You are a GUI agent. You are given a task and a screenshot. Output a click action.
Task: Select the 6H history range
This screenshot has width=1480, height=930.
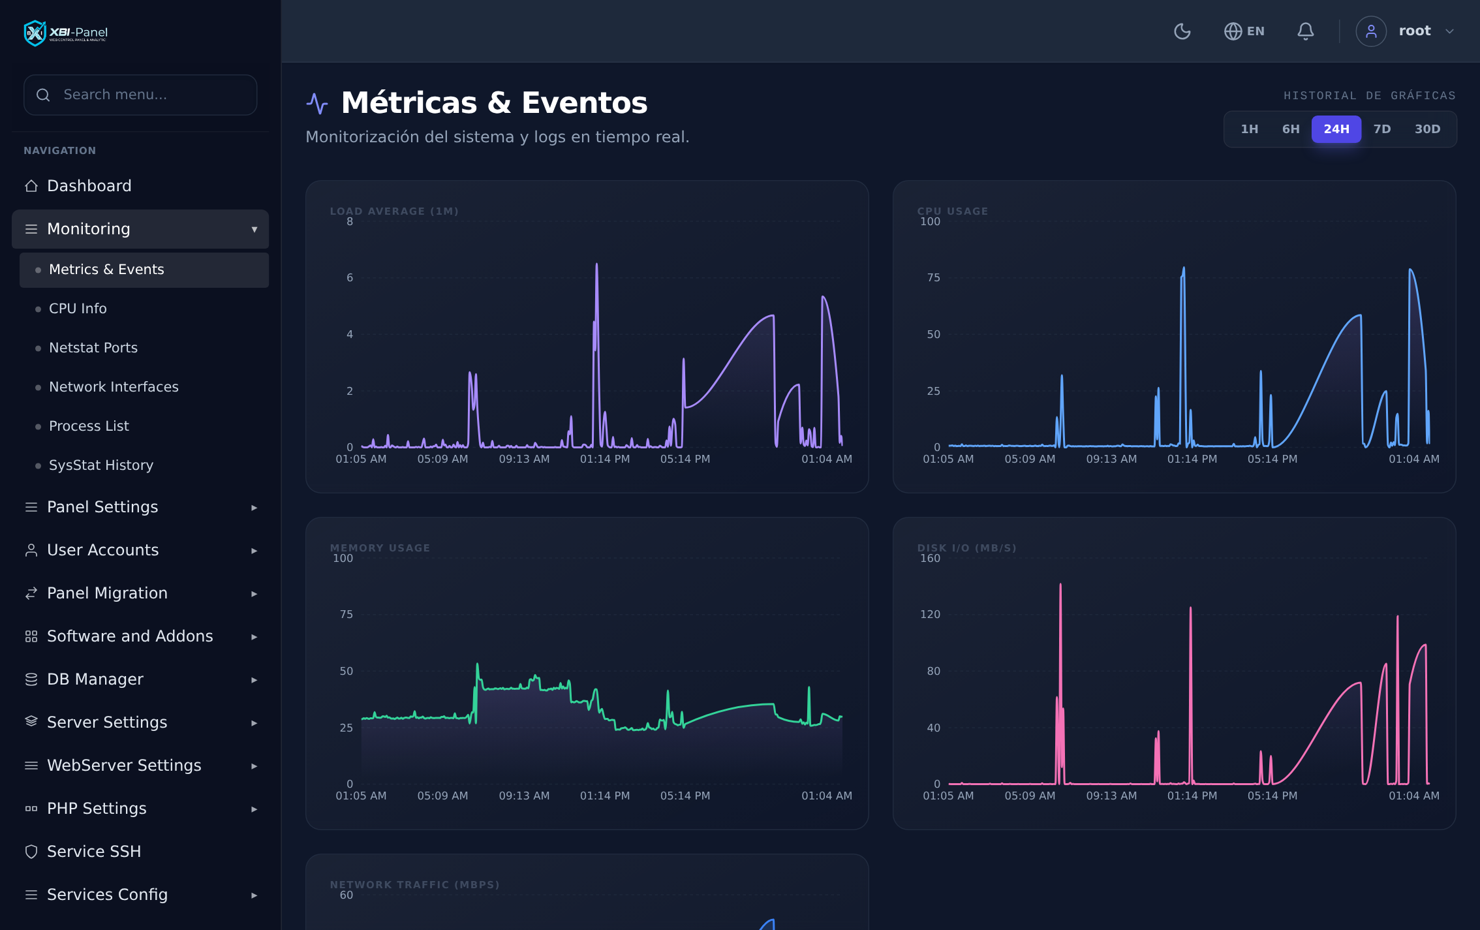click(x=1290, y=129)
